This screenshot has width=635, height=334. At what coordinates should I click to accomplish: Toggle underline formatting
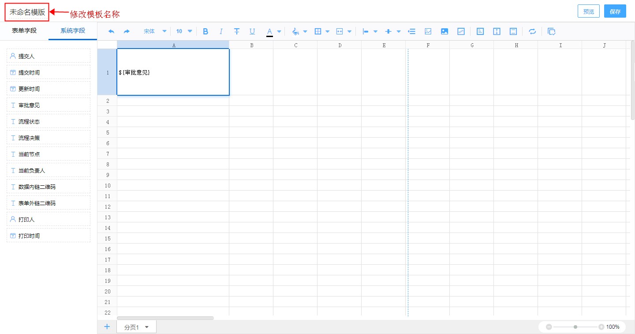point(252,31)
